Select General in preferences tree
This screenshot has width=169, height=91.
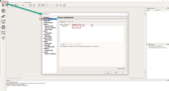click(46, 17)
